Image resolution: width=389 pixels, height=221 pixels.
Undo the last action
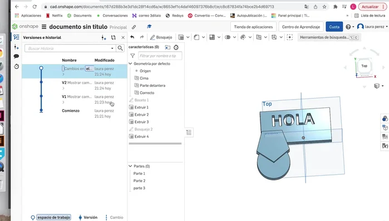[x=132, y=37]
